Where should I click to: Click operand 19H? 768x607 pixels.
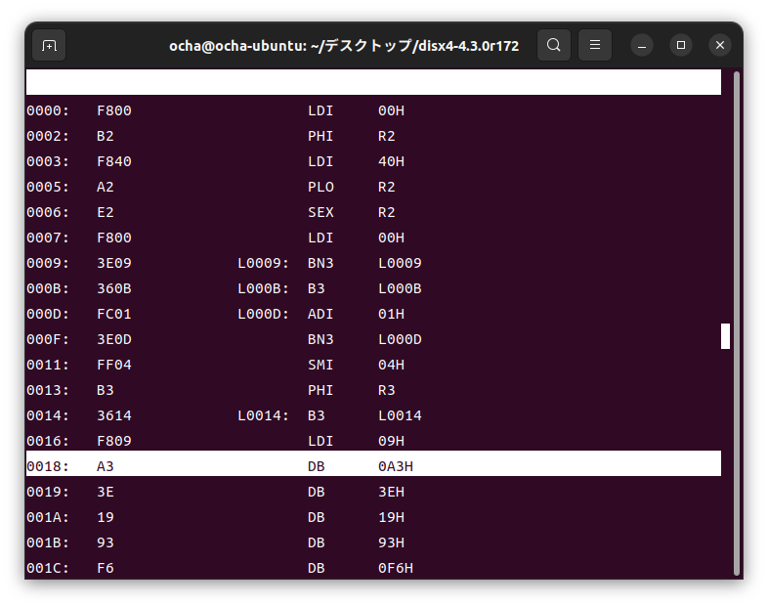coord(392,517)
